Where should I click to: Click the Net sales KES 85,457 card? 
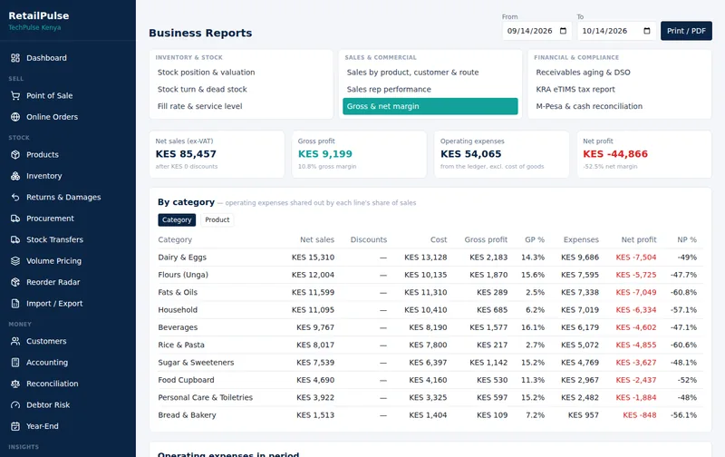click(217, 154)
